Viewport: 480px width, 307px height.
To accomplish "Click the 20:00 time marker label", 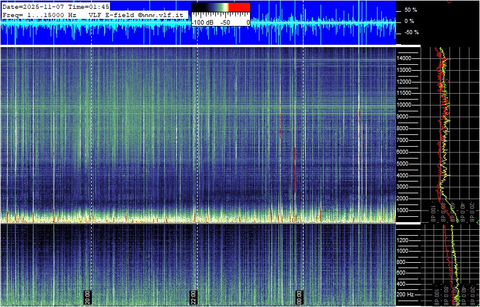I will tap(88, 297).
